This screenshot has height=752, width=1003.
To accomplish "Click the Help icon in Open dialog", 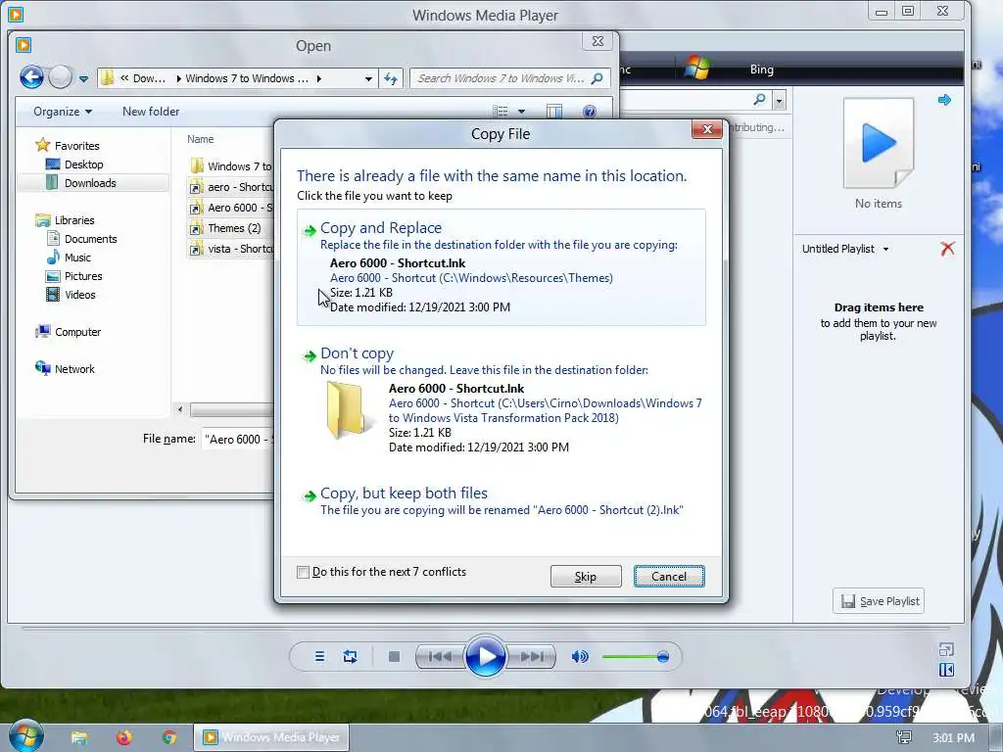I will click(589, 112).
